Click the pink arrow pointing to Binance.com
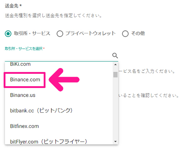This screenshot has height=148, width=182. pyautogui.click(x=64, y=80)
